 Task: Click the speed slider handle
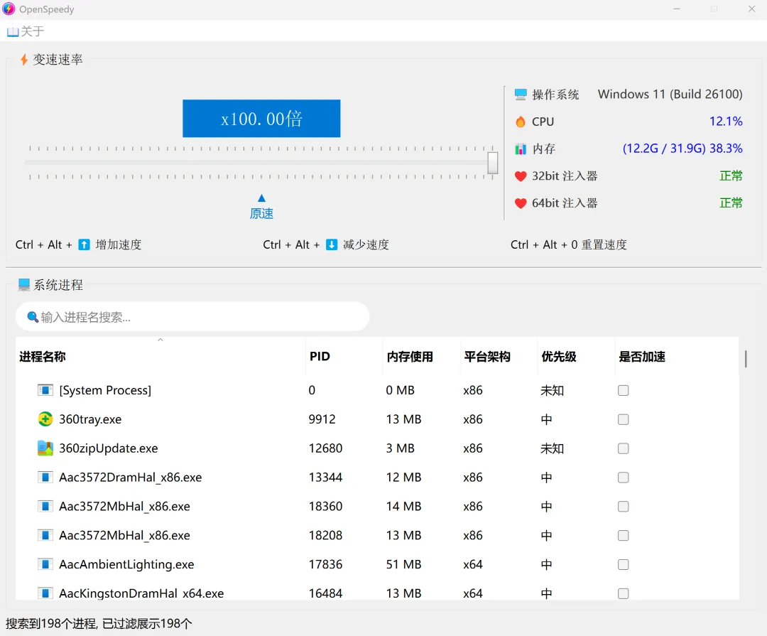point(493,163)
